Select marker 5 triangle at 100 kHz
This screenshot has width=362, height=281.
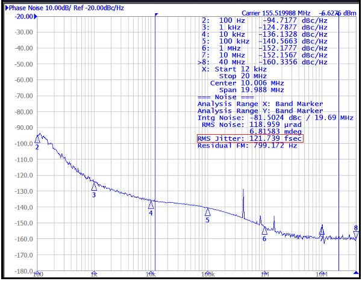point(207,212)
